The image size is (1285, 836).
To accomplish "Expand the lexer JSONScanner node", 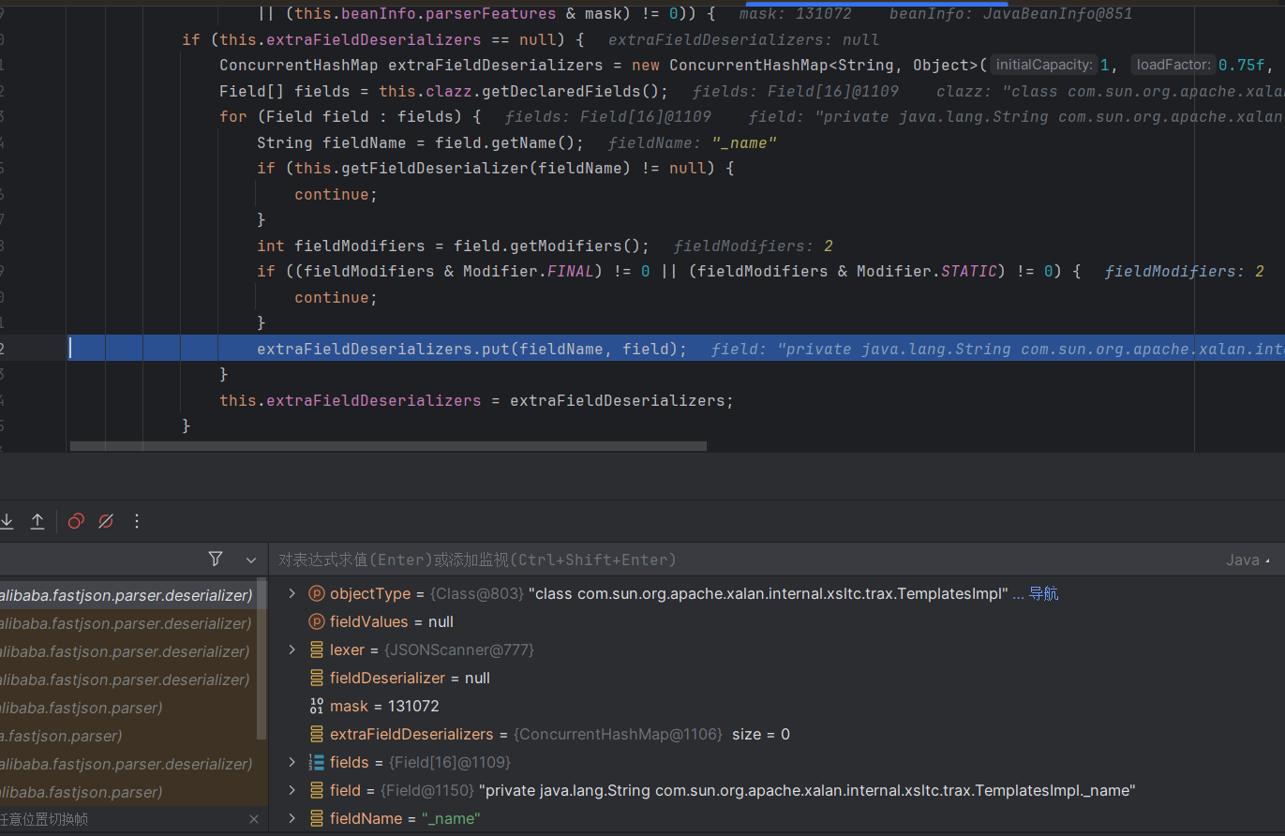I will (x=291, y=649).
